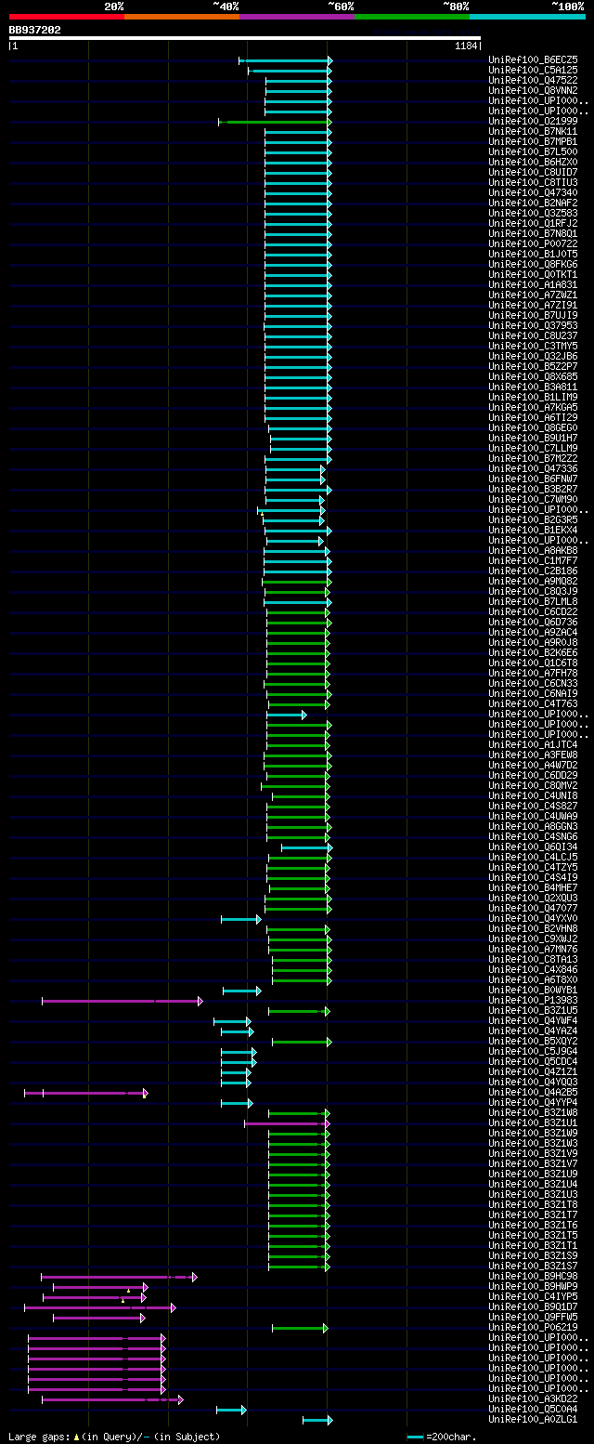The image size is (594, 1444).
Task: Click the purple alignment bar for P13983
Action: click(x=122, y=1001)
